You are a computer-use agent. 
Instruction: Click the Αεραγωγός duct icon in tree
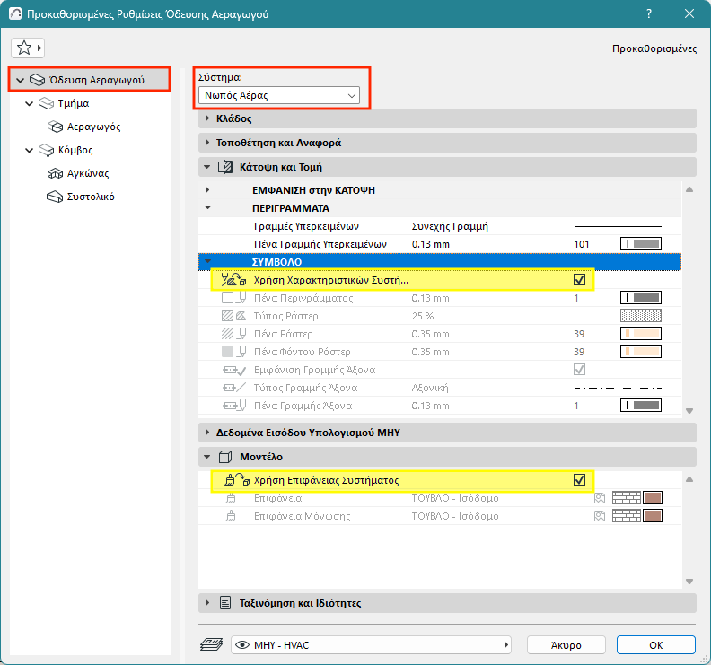tap(56, 127)
